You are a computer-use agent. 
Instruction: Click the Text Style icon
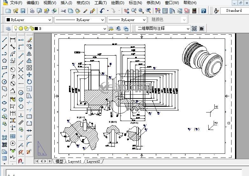coord(216,10)
